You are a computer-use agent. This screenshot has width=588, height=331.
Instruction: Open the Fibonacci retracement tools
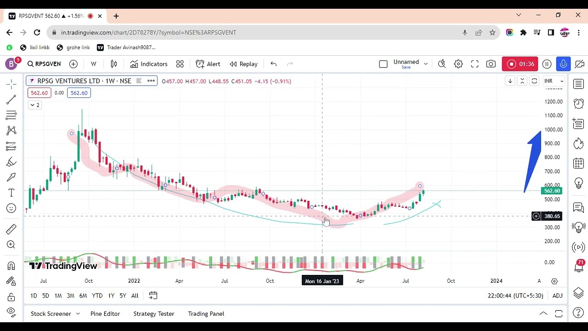pyautogui.click(x=11, y=115)
